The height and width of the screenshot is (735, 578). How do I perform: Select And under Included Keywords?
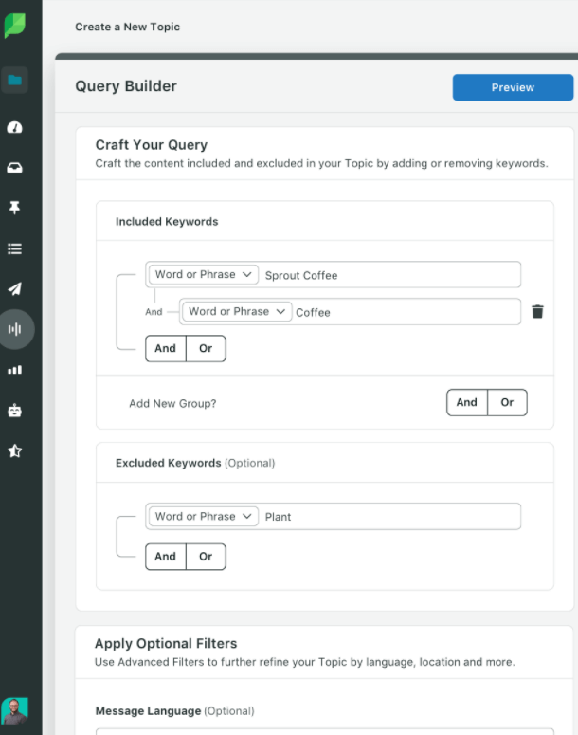tap(166, 348)
